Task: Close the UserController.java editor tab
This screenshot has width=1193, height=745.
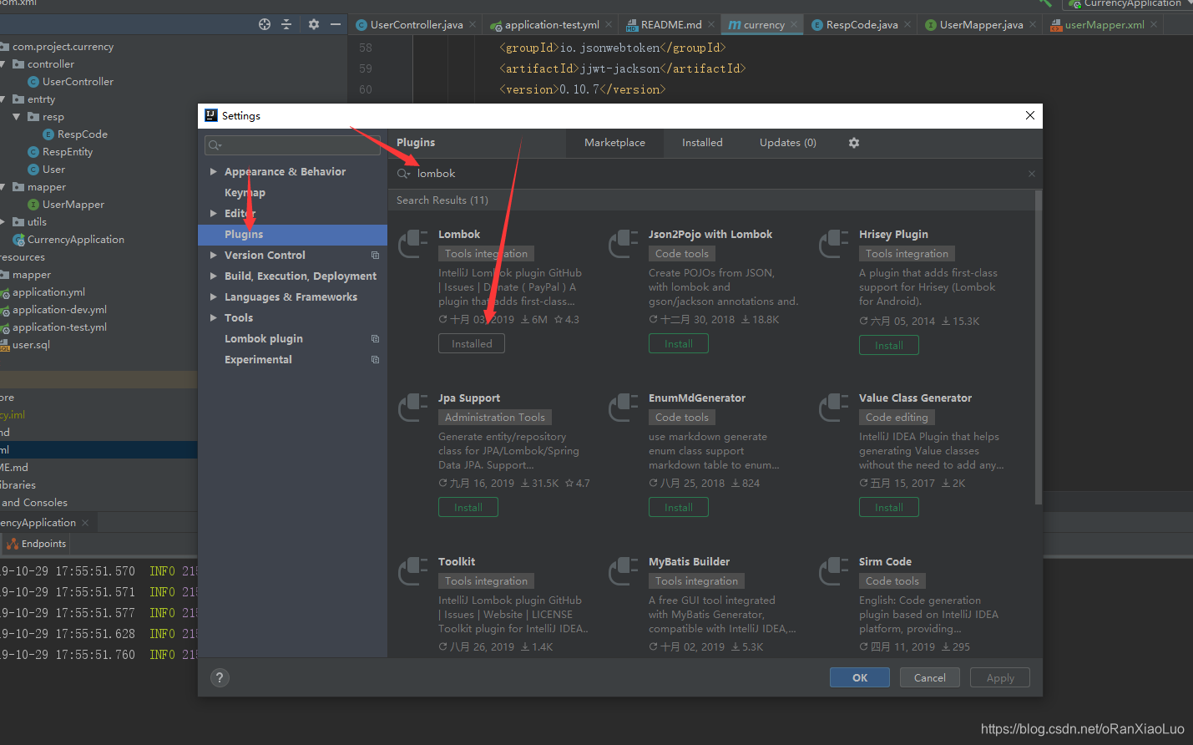Action: click(x=473, y=24)
